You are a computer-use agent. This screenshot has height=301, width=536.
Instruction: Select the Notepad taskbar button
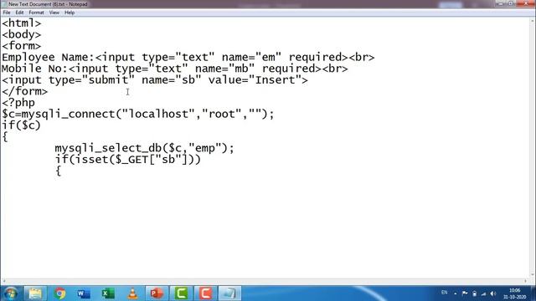[x=229, y=293]
